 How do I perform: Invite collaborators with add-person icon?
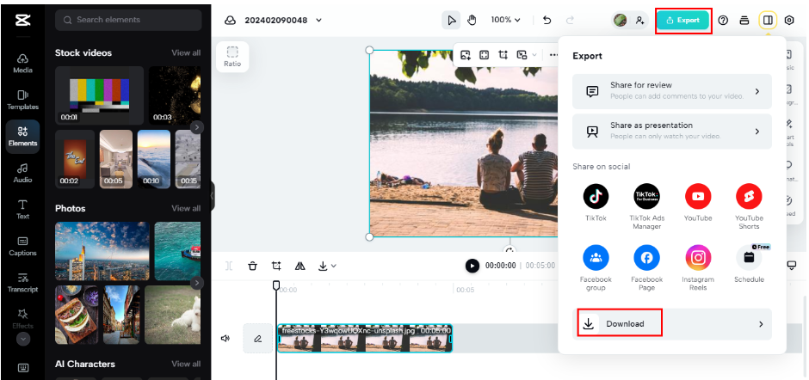(639, 20)
